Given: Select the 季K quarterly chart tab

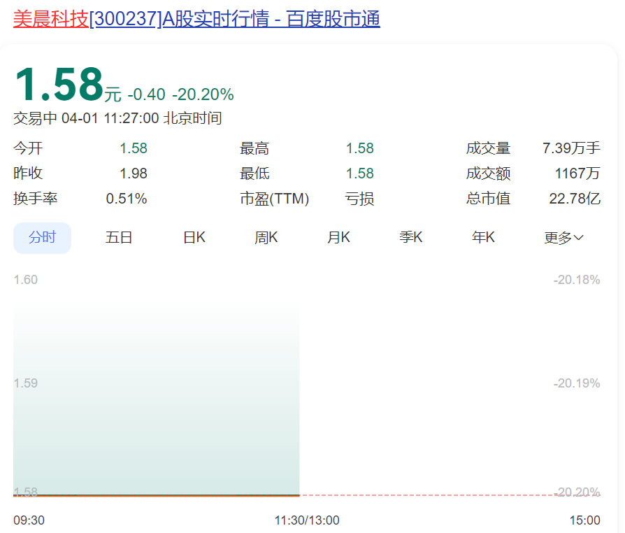Looking at the screenshot, I should pos(410,237).
